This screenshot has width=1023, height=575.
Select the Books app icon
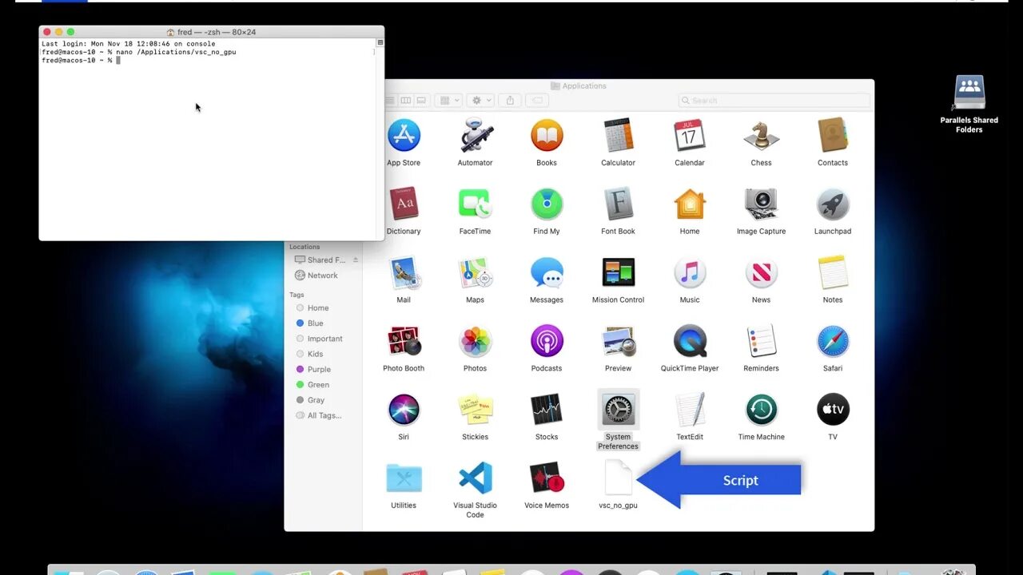tap(547, 136)
